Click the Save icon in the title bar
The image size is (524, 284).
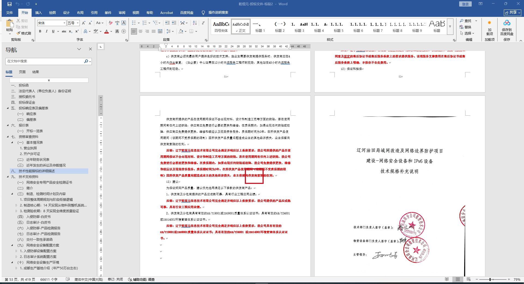coord(10,4)
